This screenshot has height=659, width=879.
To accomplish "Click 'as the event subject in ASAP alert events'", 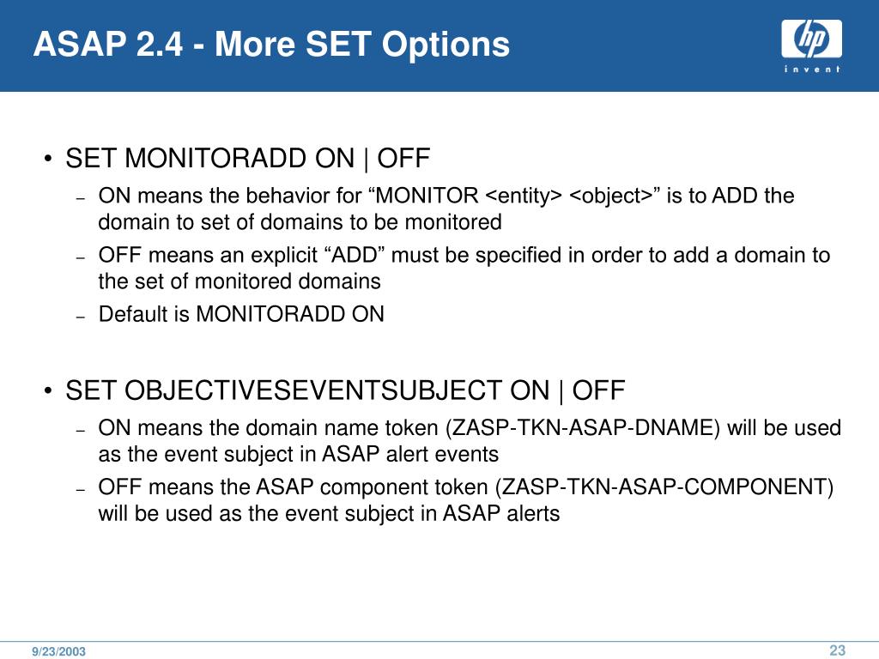I will (x=298, y=454).
